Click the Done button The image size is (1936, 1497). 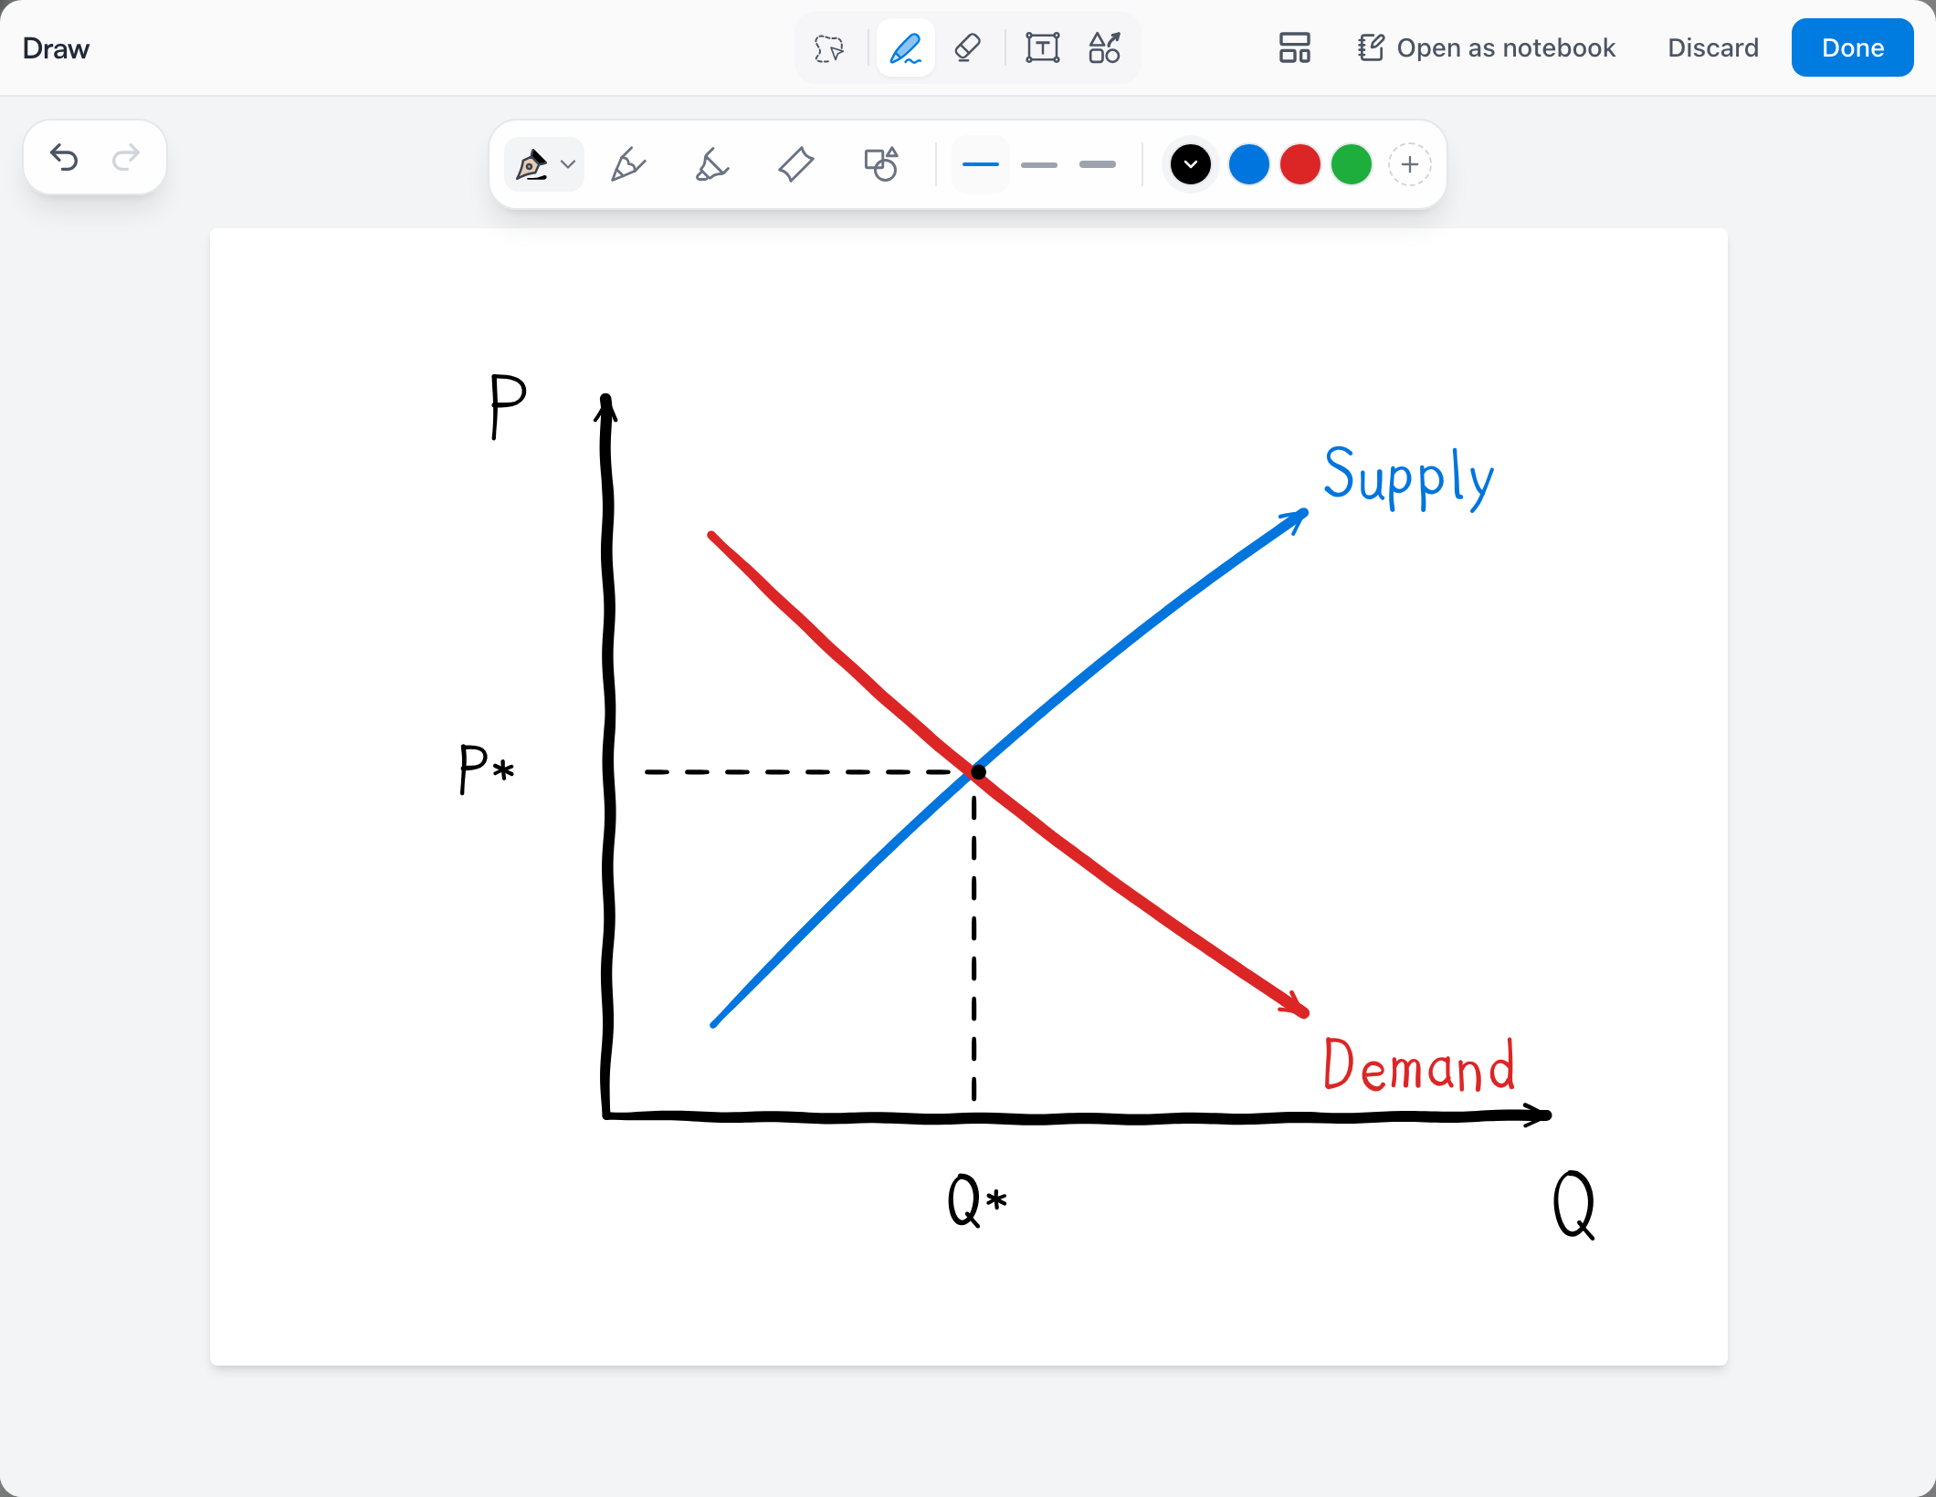click(1853, 47)
